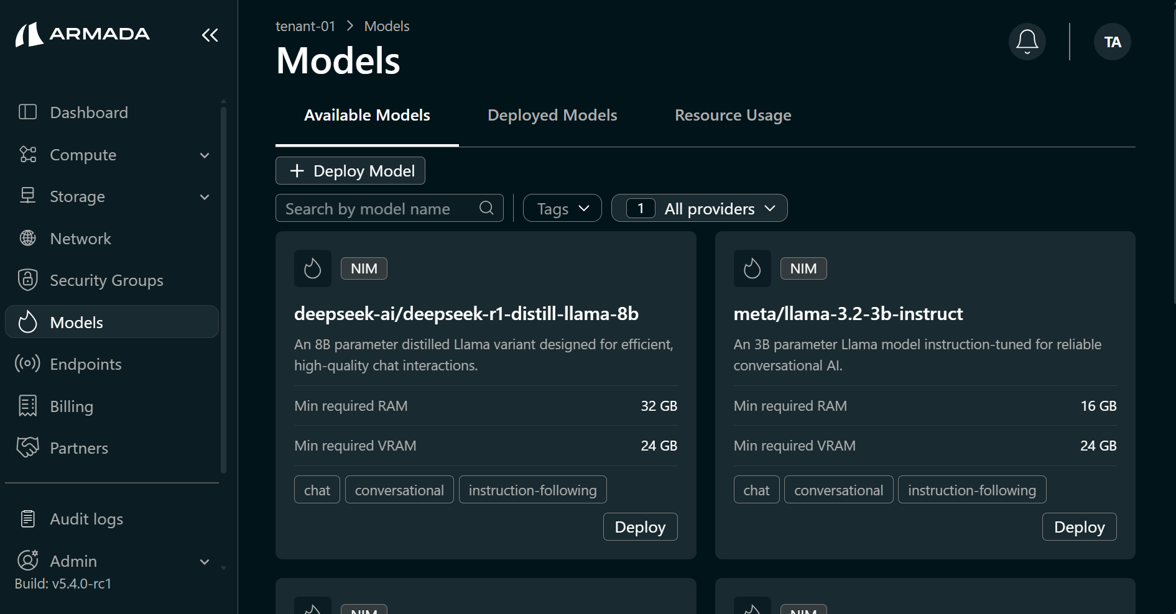Click the Endpoints broadcast icon
This screenshot has height=614, width=1176.
(27, 363)
